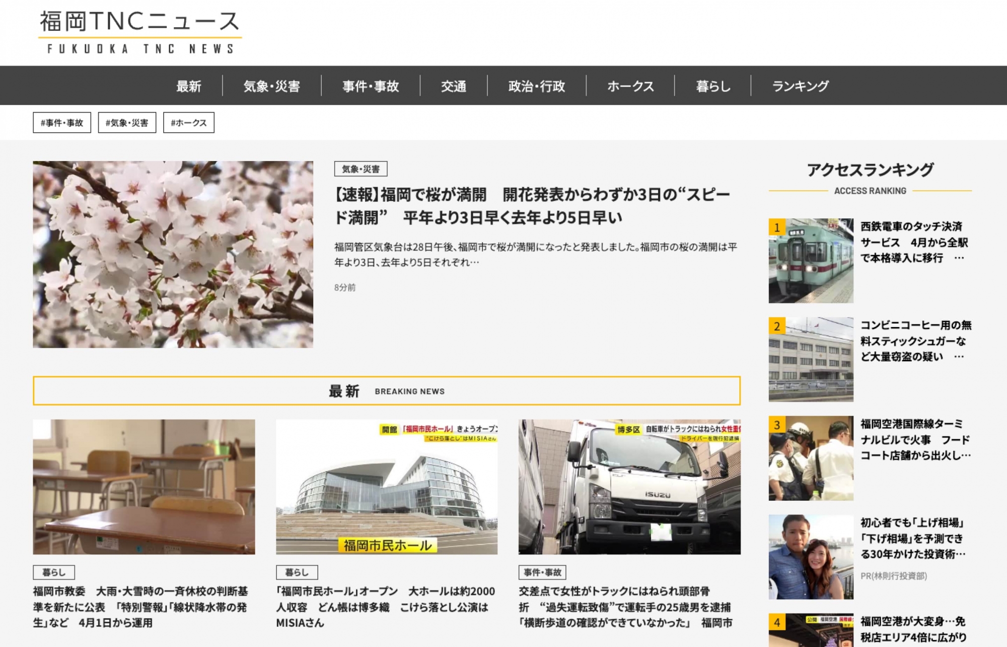Click the 8分前 timestamp

pyautogui.click(x=345, y=287)
